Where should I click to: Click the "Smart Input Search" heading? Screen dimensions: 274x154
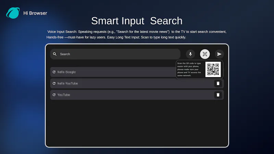click(137, 21)
